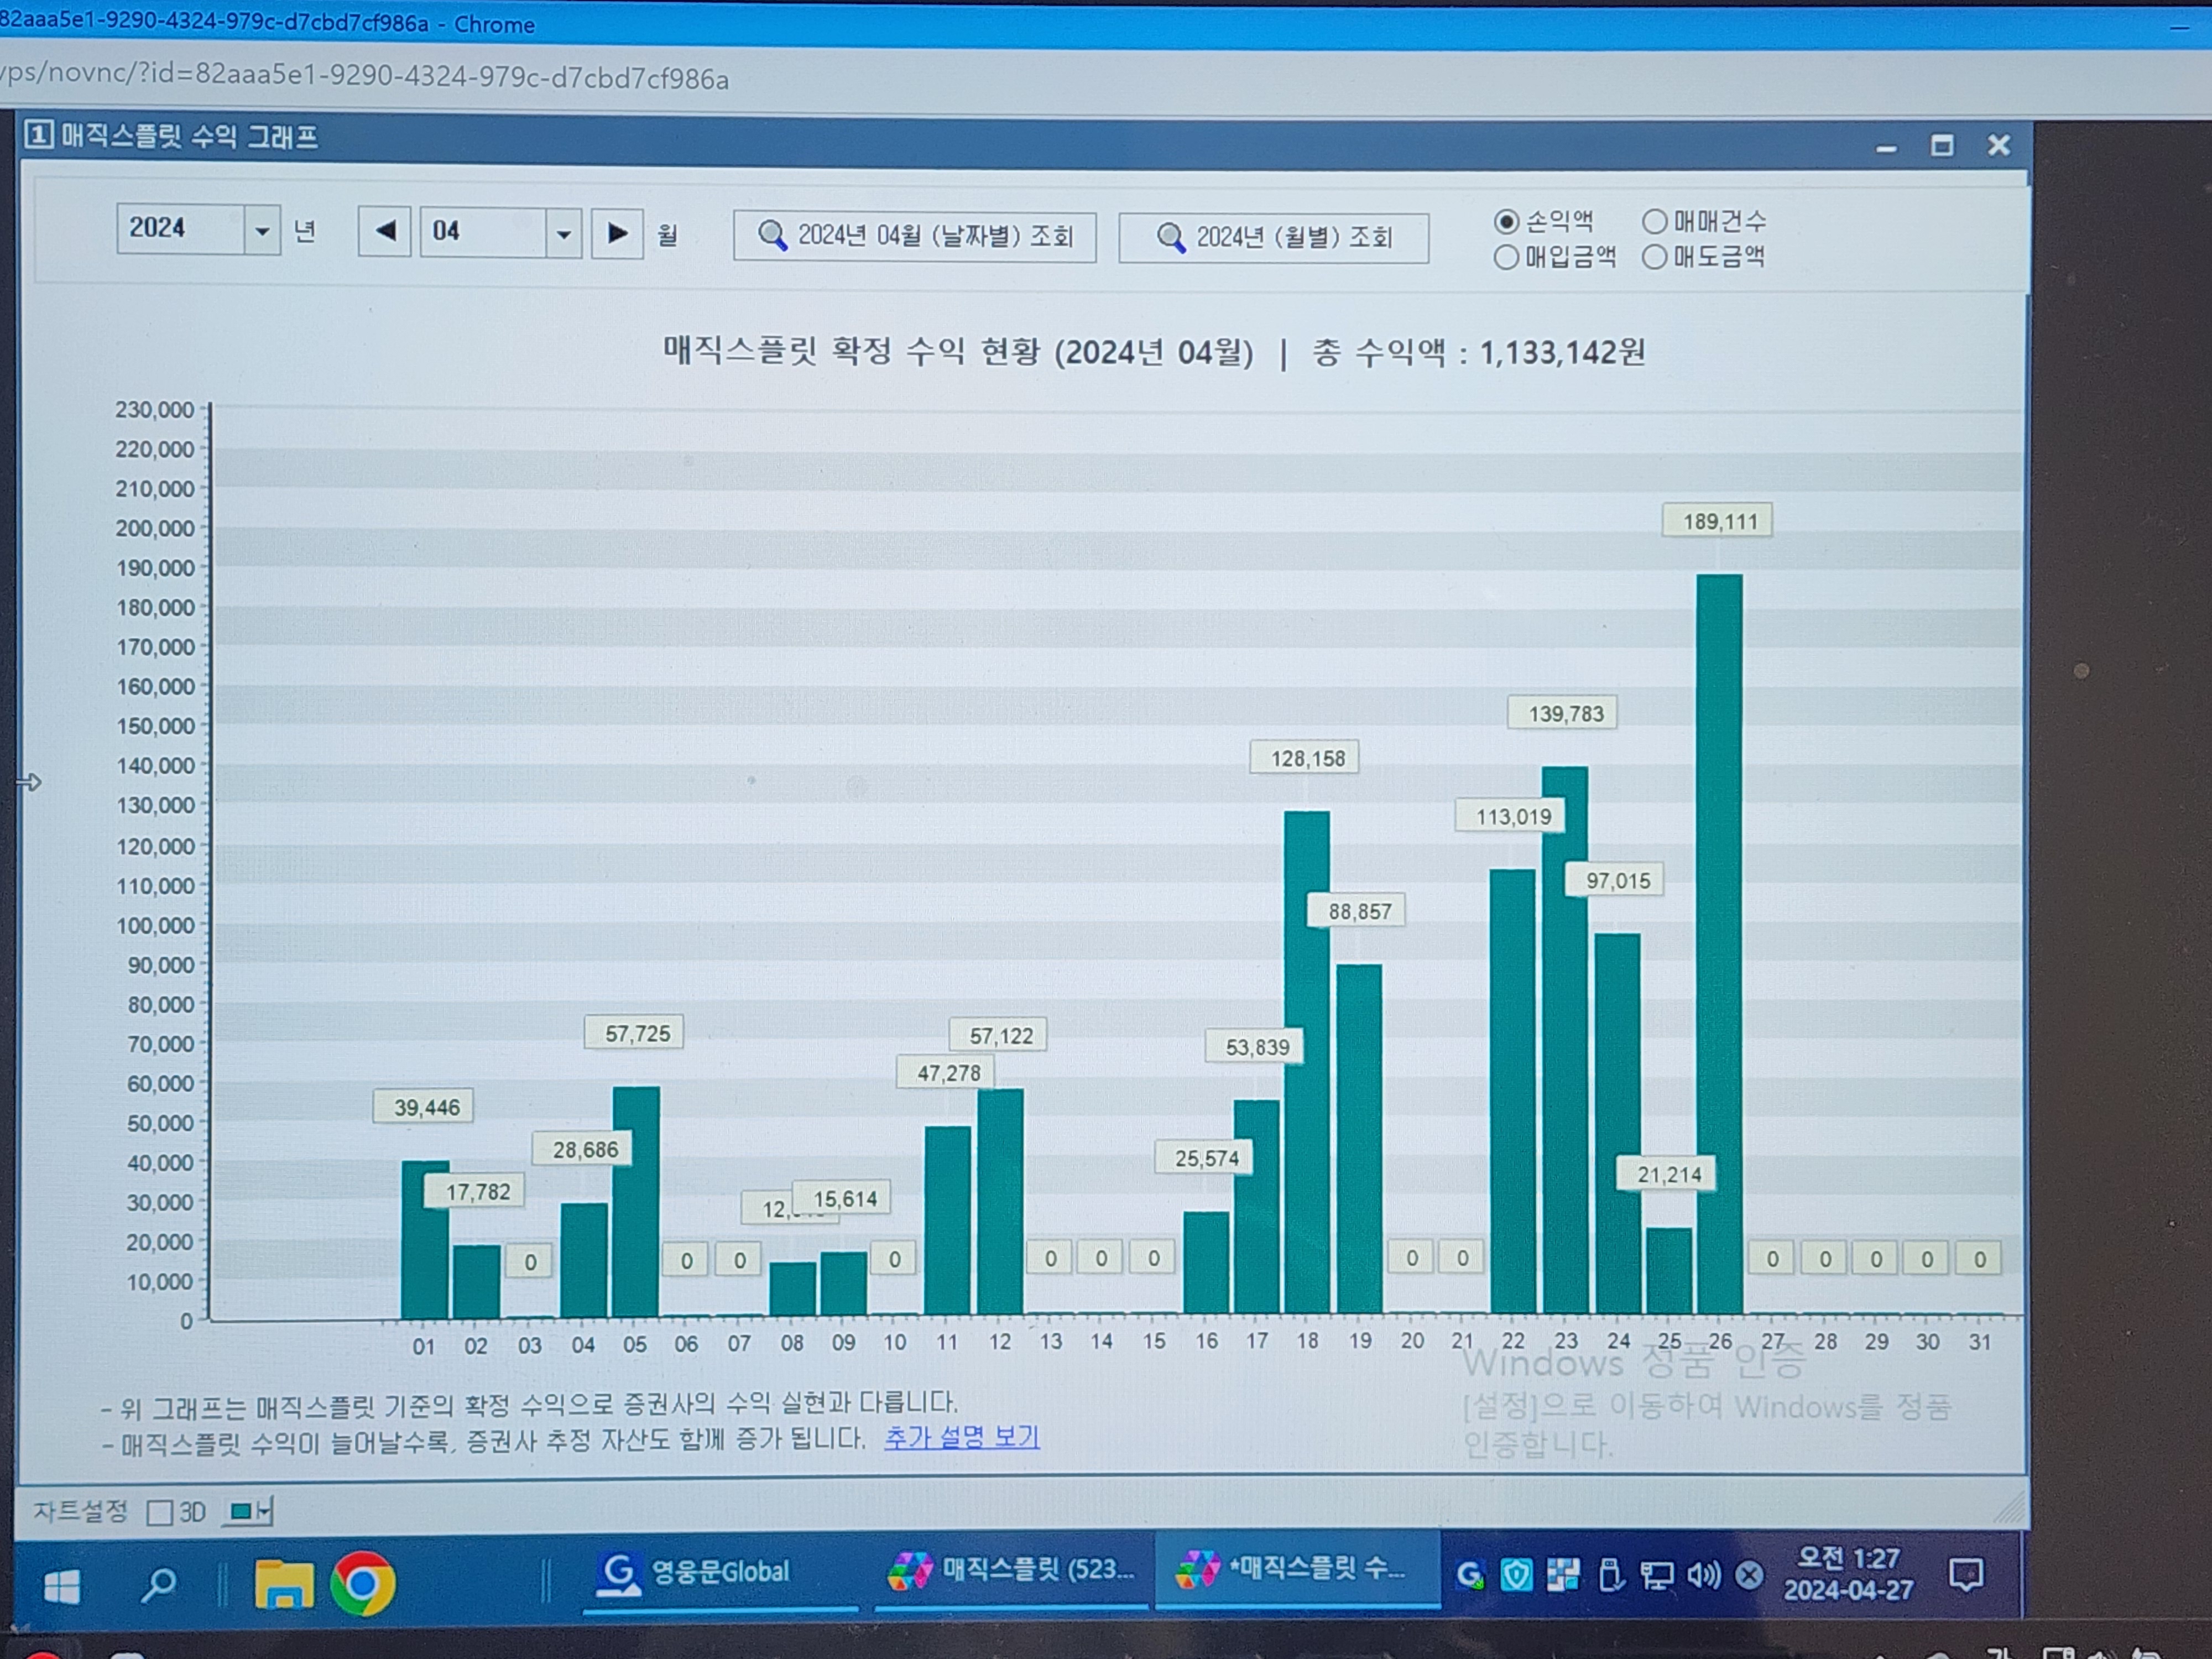The image size is (2212, 1659).
Task: Expand the 2024 year dropdown
Action: pos(262,231)
